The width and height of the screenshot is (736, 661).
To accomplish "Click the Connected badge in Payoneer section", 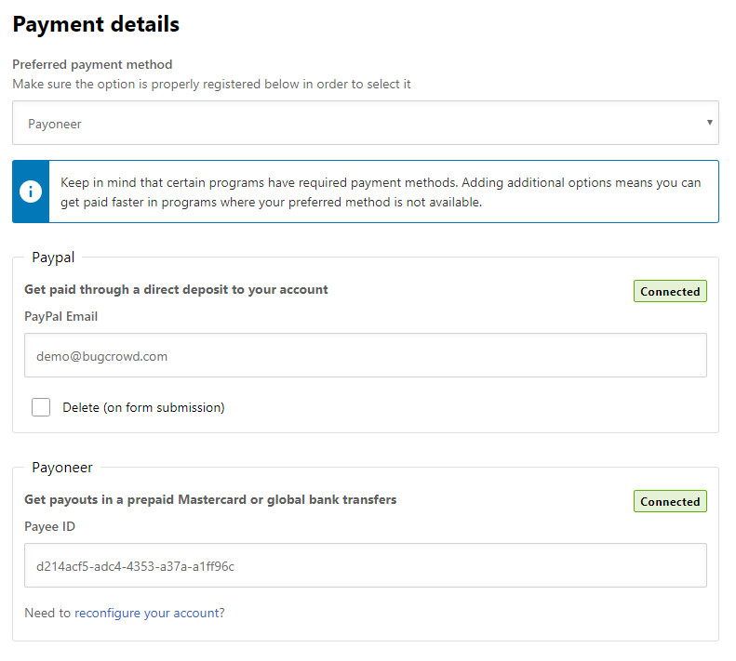I will pos(670,501).
